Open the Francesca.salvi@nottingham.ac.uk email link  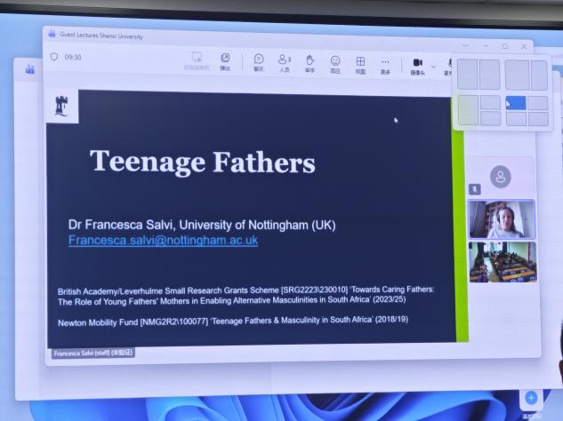pyautogui.click(x=163, y=240)
